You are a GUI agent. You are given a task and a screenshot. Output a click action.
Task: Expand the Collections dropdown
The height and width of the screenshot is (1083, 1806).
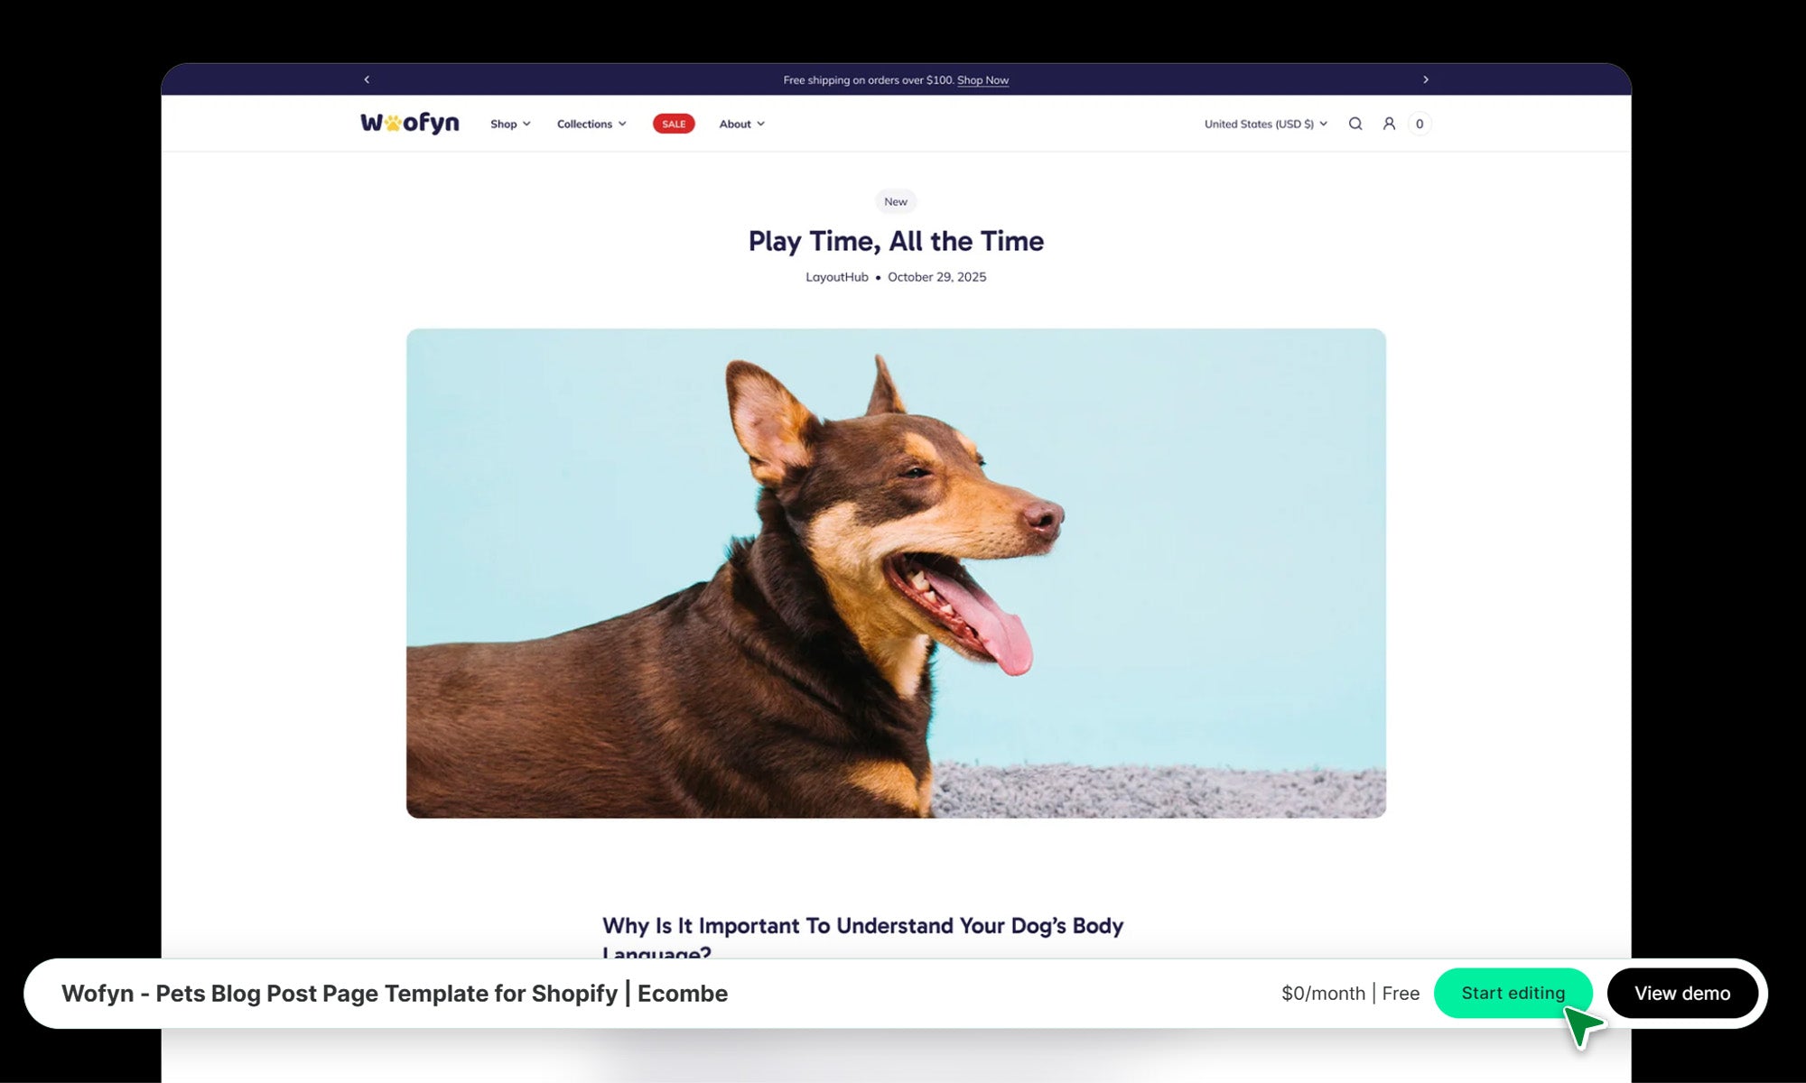[591, 124]
